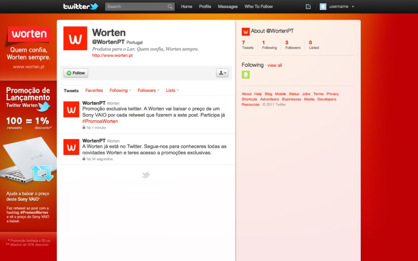Click the Worten avatar on the Sony VAIO tweet
The image size is (418, 261).
click(x=71, y=109)
